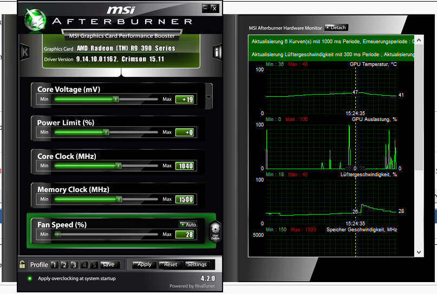The image size is (437, 294).
Task: Click the Fan Speed value field 28
Action: 185,235
